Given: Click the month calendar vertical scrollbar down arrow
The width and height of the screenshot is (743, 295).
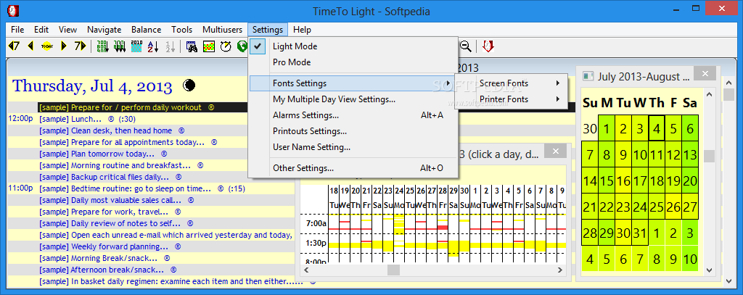Looking at the screenshot, I should [x=709, y=270].
